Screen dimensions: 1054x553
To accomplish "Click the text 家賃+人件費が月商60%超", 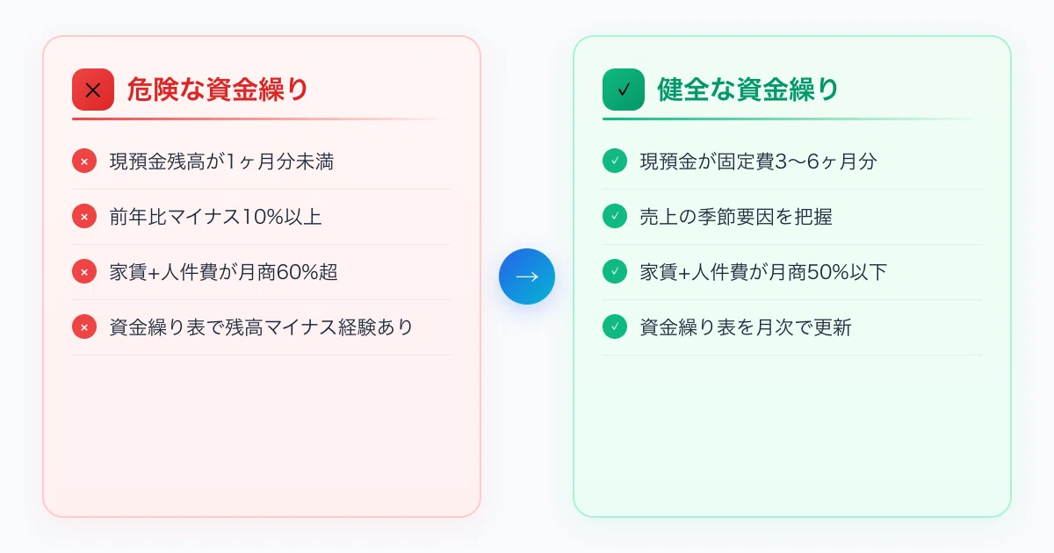I will [x=223, y=272].
